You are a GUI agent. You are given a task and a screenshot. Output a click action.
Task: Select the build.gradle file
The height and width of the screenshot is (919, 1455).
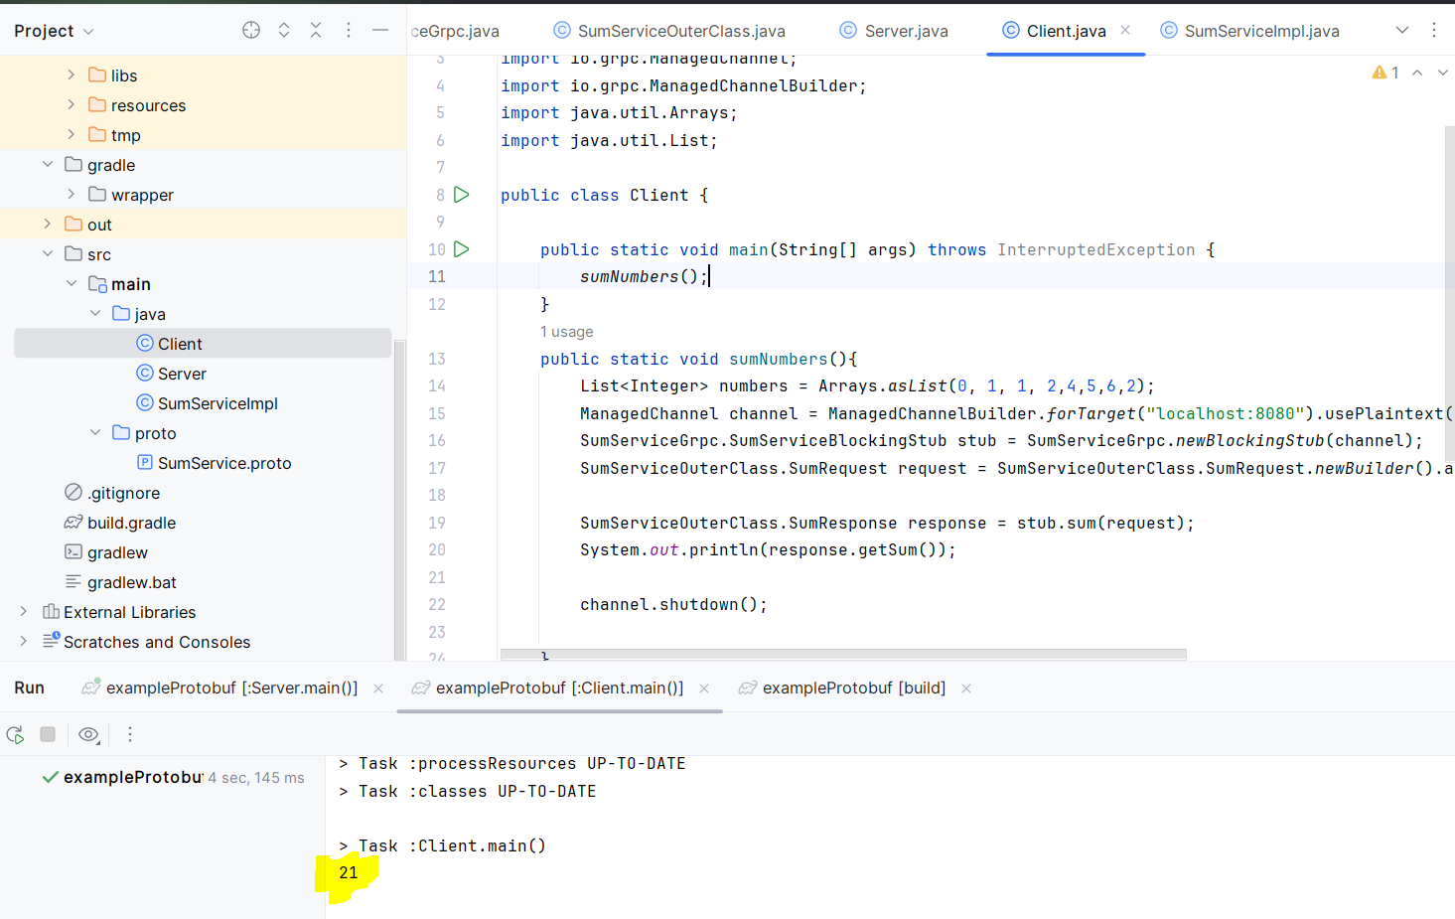tap(119, 523)
